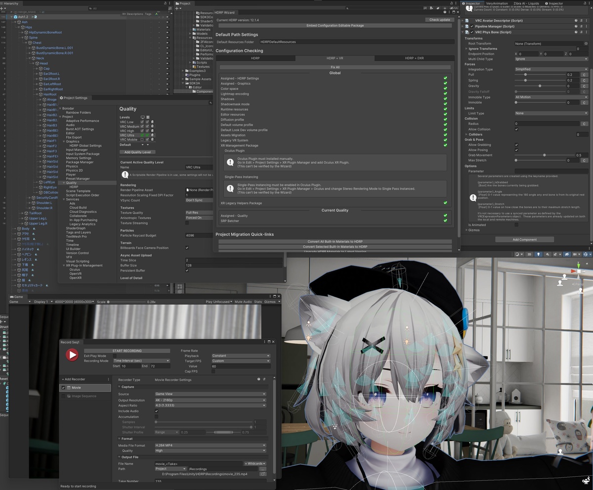This screenshot has height=490, width=593.
Task: Enable Exit Play Mode checkbox
Action: coord(115,356)
